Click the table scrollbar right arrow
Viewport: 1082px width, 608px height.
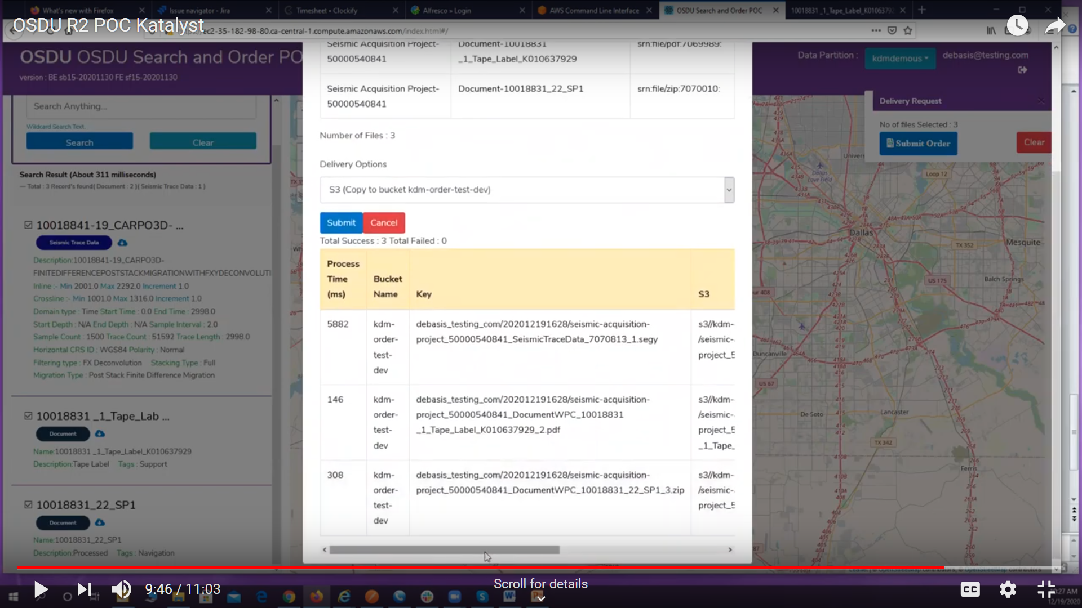(x=730, y=549)
